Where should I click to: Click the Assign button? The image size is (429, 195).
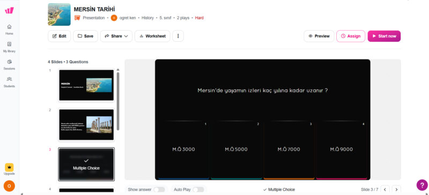point(351,36)
